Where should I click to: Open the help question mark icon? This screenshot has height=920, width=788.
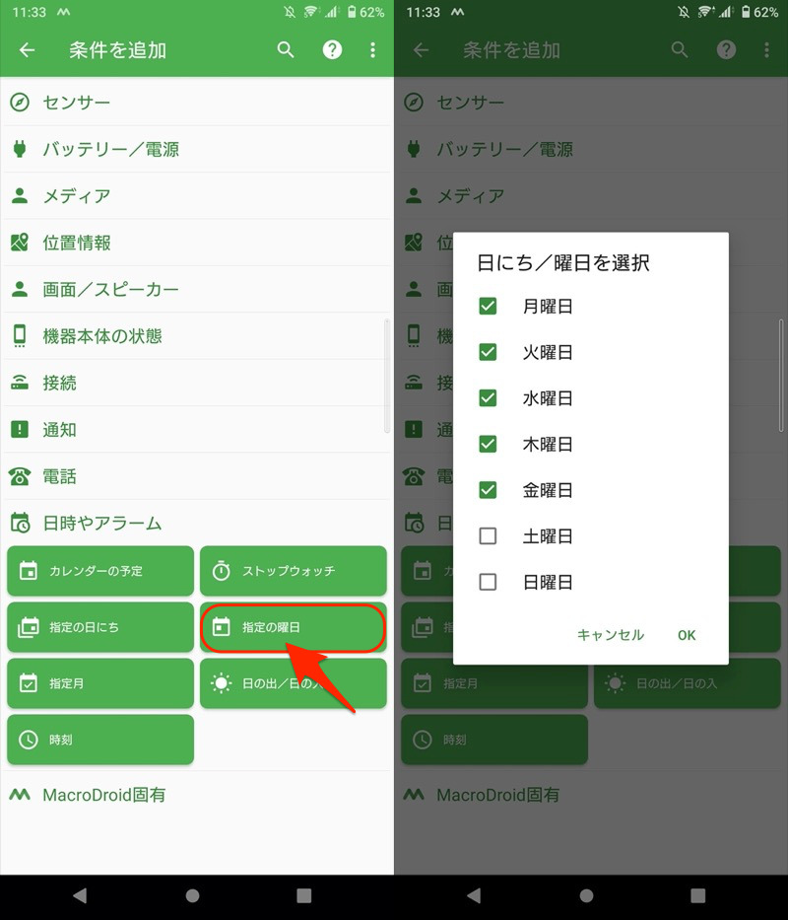pos(333,50)
